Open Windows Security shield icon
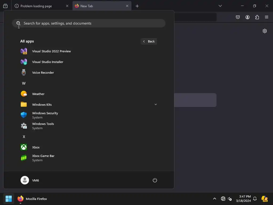This screenshot has width=273, height=205. pyautogui.click(x=24, y=115)
